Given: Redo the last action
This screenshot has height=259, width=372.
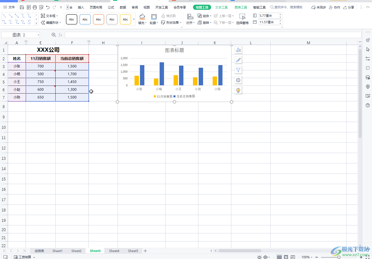Looking at the screenshot, I should tap(54, 7).
